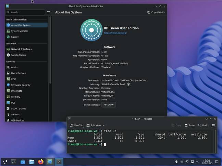
Task: Launch Firefox from the taskbar
Action: [41, 162]
